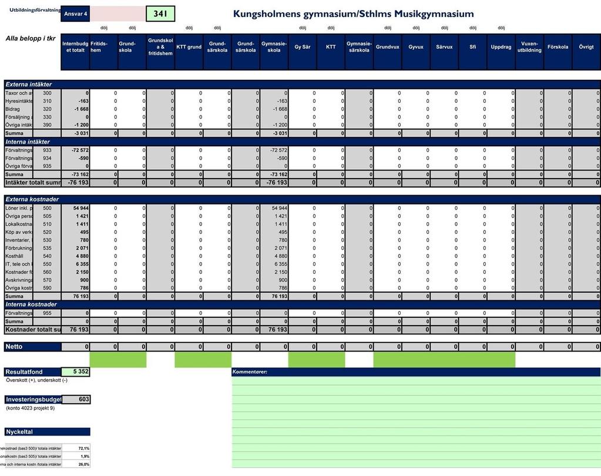Select account code 955 in Förvaltnings row

click(47, 313)
